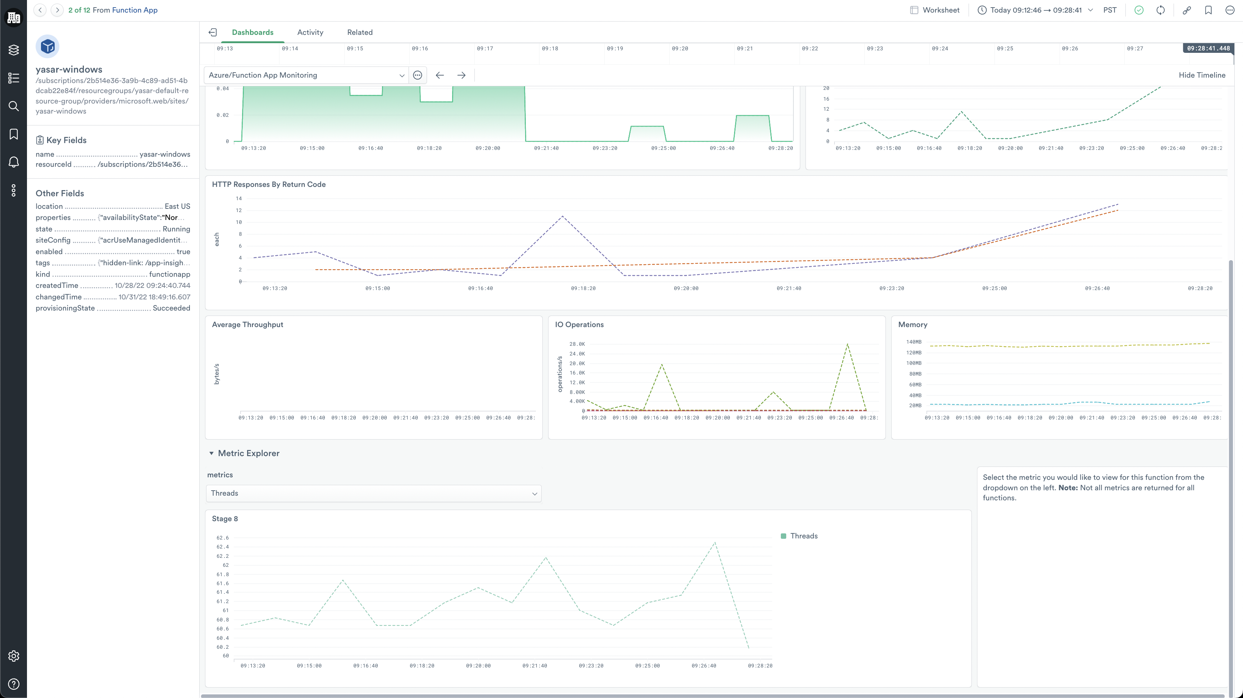
Task: Open the Threads metrics dropdown
Action: click(373, 493)
